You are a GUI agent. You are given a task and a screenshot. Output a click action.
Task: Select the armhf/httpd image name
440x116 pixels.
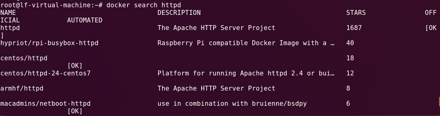(22, 88)
